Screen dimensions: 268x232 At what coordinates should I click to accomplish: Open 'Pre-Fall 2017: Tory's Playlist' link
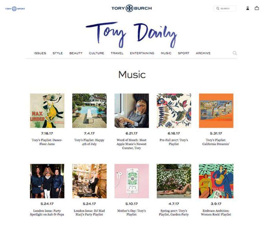click(174, 142)
